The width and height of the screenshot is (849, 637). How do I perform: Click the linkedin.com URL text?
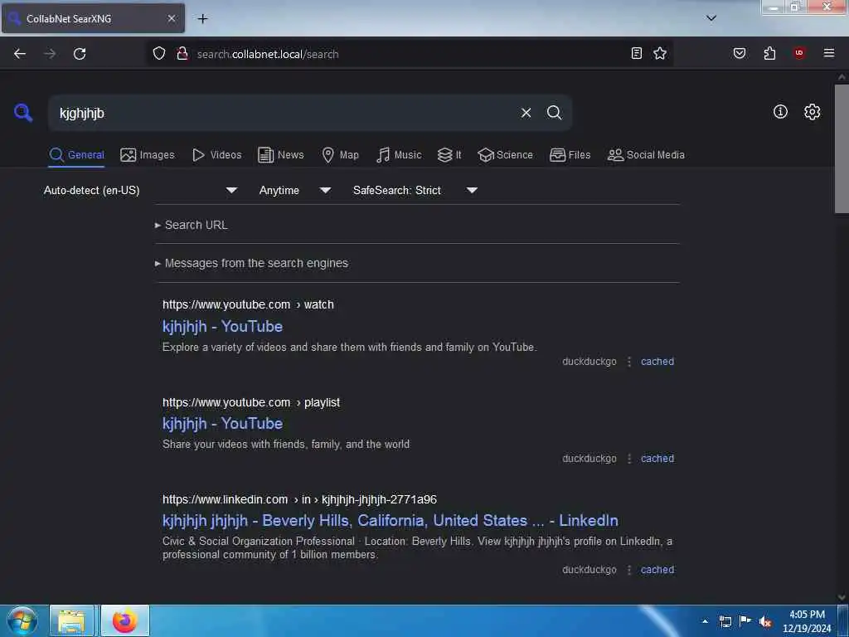click(x=299, y=499)
